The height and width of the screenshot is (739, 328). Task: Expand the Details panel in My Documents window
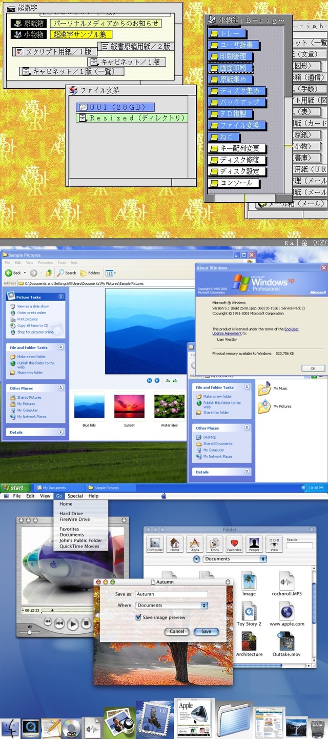point(247,472)
